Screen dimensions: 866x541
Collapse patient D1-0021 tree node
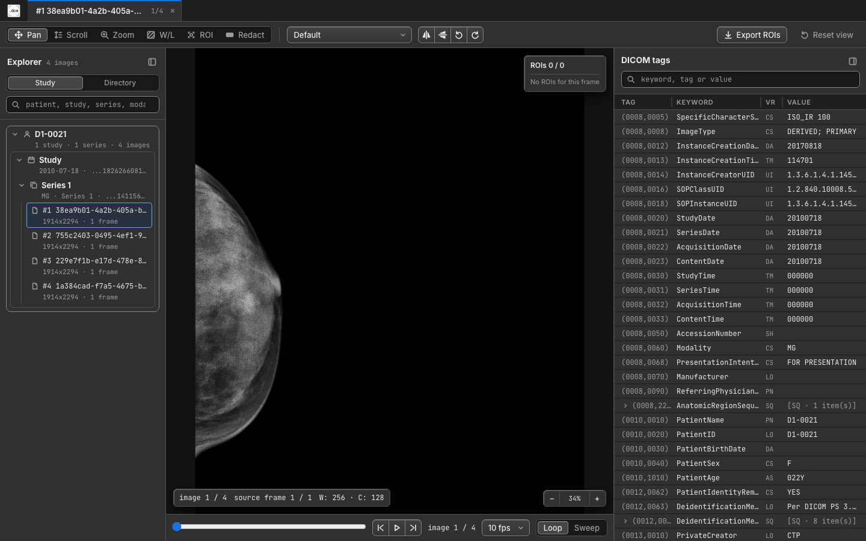click(15, 134)
